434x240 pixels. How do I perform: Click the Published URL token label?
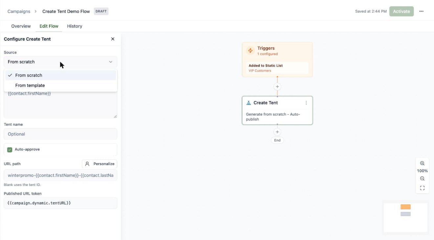click(23, 194)
